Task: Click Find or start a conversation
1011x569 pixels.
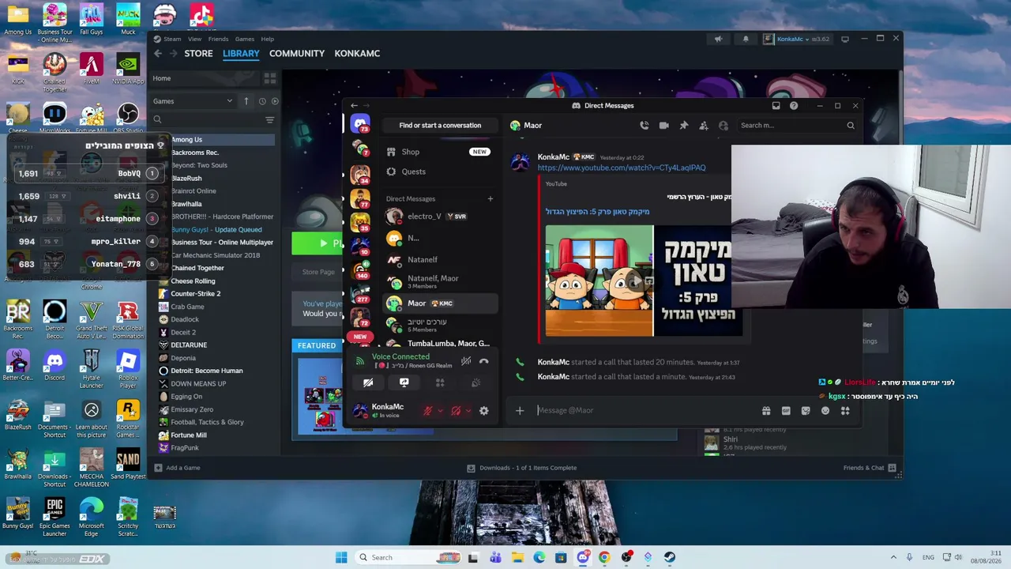Action: pyautogui.click(x=440, y=125)
